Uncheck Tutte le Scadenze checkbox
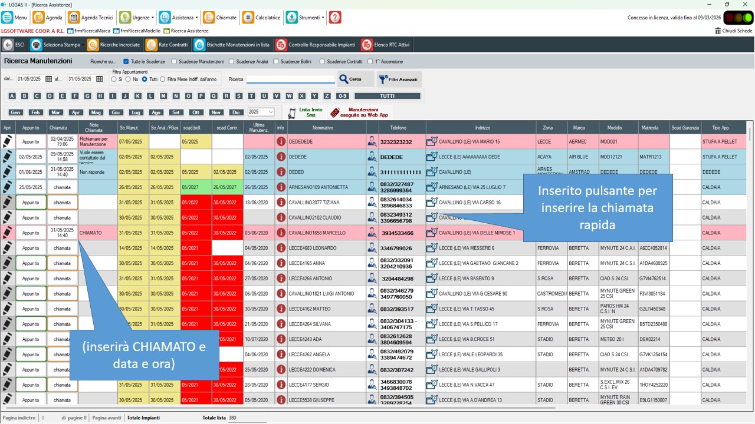 (126, 61)
